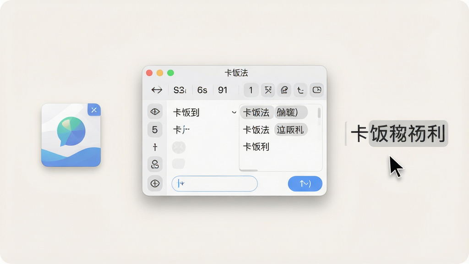
Task: Choose the 卡饭利 suggestion entry
Action: point(256,147)
